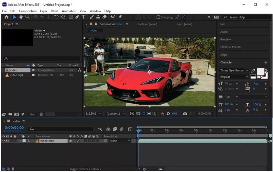The image size is (273, 172).
Task: Click the white fill color swatch
Action: pyautogui.click(x=260, y=71)
